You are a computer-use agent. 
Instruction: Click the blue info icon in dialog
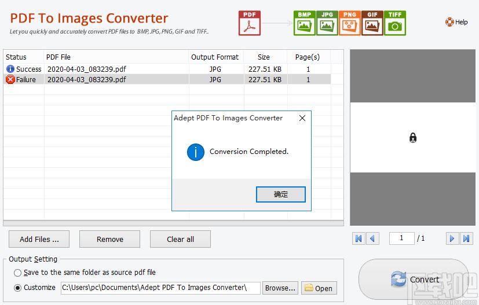[196, 152]
